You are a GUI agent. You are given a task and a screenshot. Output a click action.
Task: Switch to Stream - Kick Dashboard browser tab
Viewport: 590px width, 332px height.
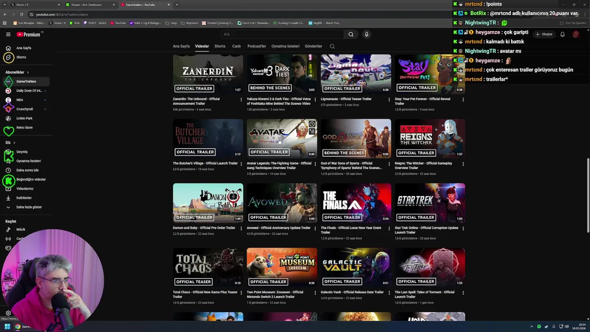coord(90,5)
